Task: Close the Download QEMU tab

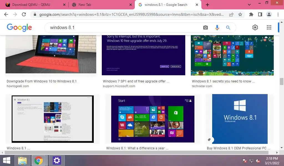Action: (x=64, y=5)
